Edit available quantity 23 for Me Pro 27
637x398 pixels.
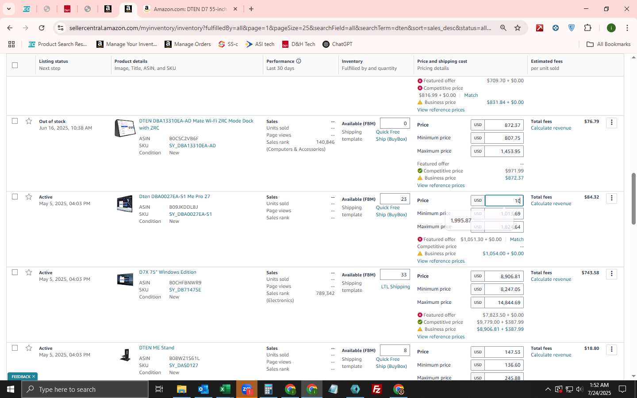click(x=395, y=199)
